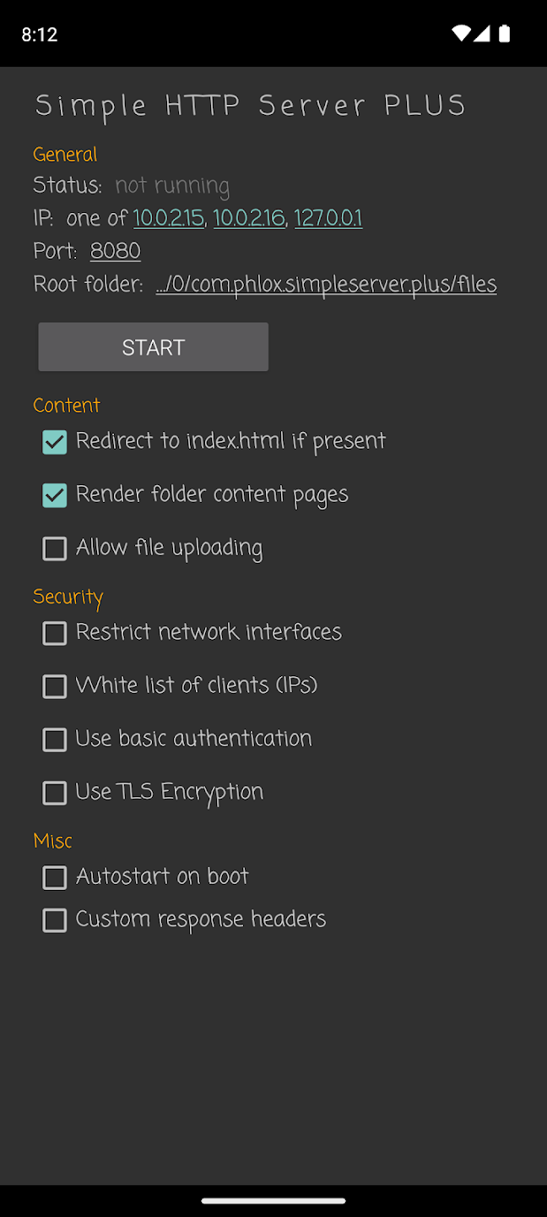Viewport: 547px width, 1217px height.
Task: Tap the home gesture navigation bar
Action: click(273, 1200)
